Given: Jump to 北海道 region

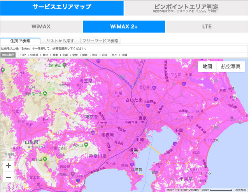Looking at the screenshot, I should 34,55.
